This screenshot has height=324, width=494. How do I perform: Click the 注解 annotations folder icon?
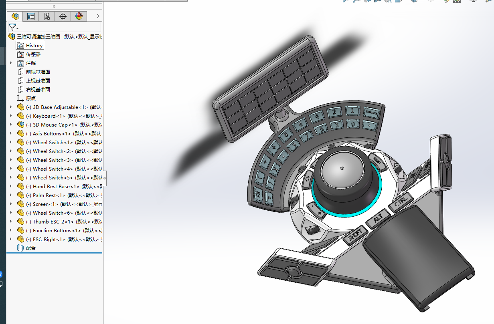pos(20,63)
